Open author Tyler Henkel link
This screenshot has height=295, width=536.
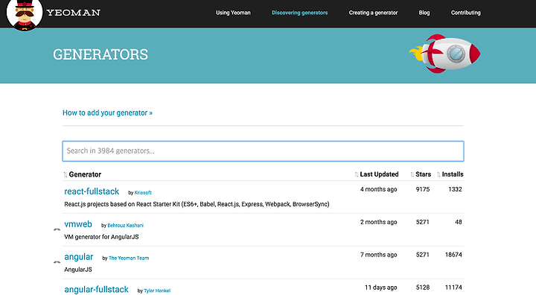[157, 291]
